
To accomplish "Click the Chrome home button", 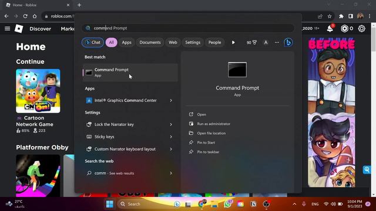I will [x=35, y=16].
